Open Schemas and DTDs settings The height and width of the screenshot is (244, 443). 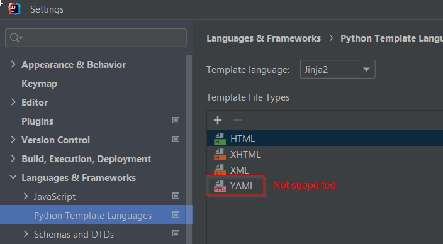pos(74,235)
